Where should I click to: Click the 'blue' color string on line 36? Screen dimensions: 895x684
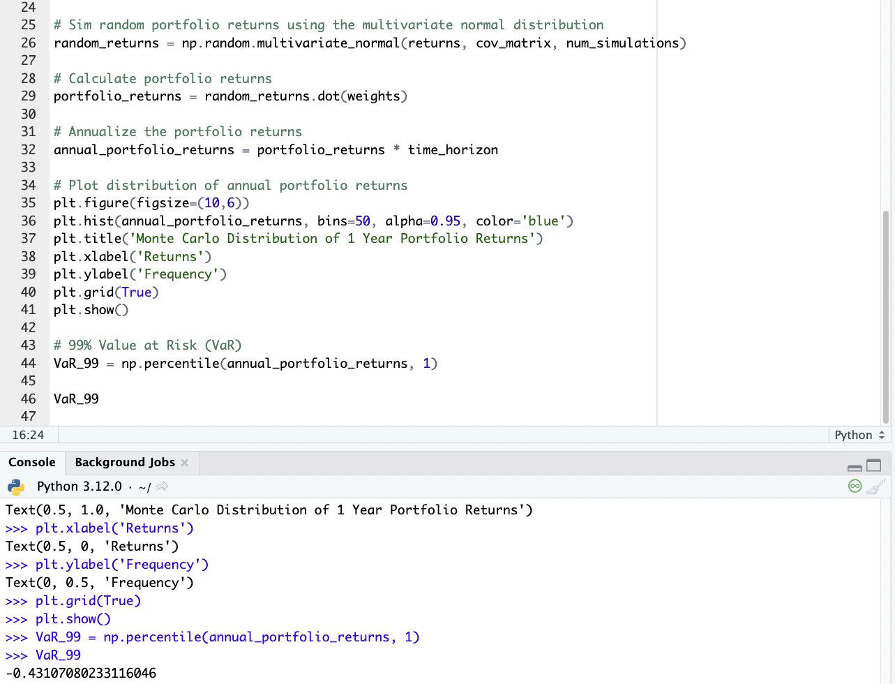[x=543, y=221]
